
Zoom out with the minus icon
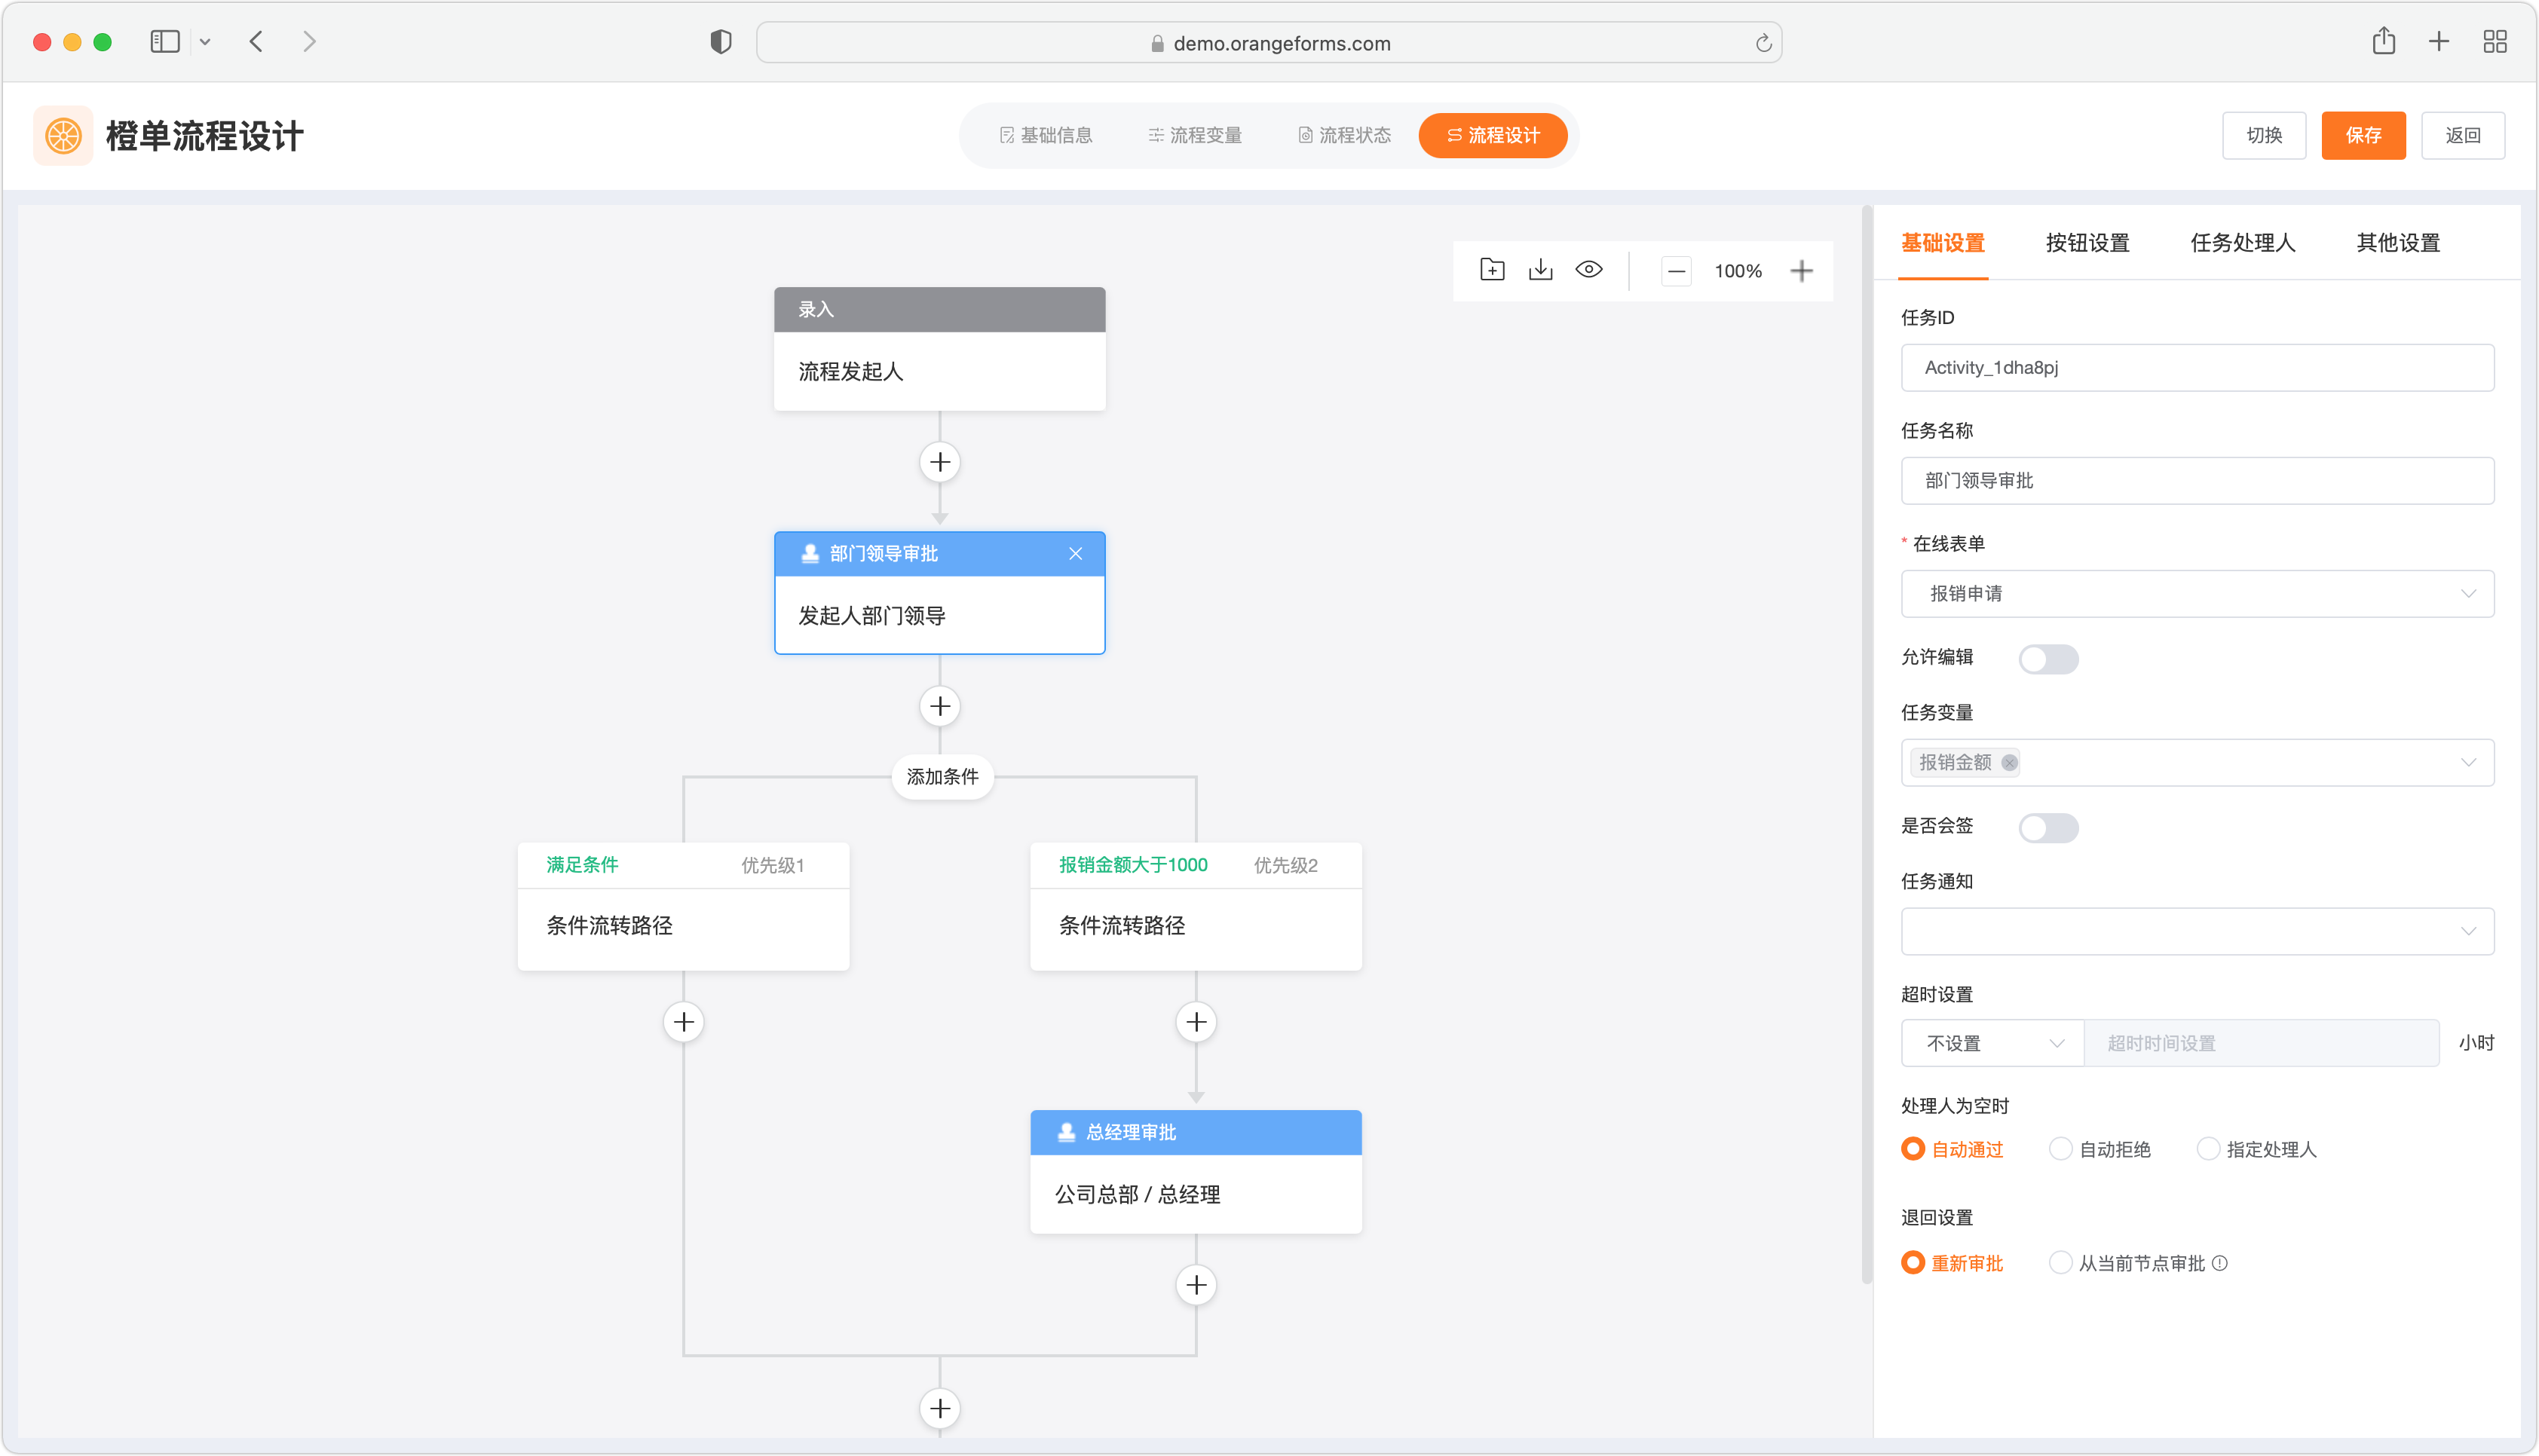pos(1676,271)
